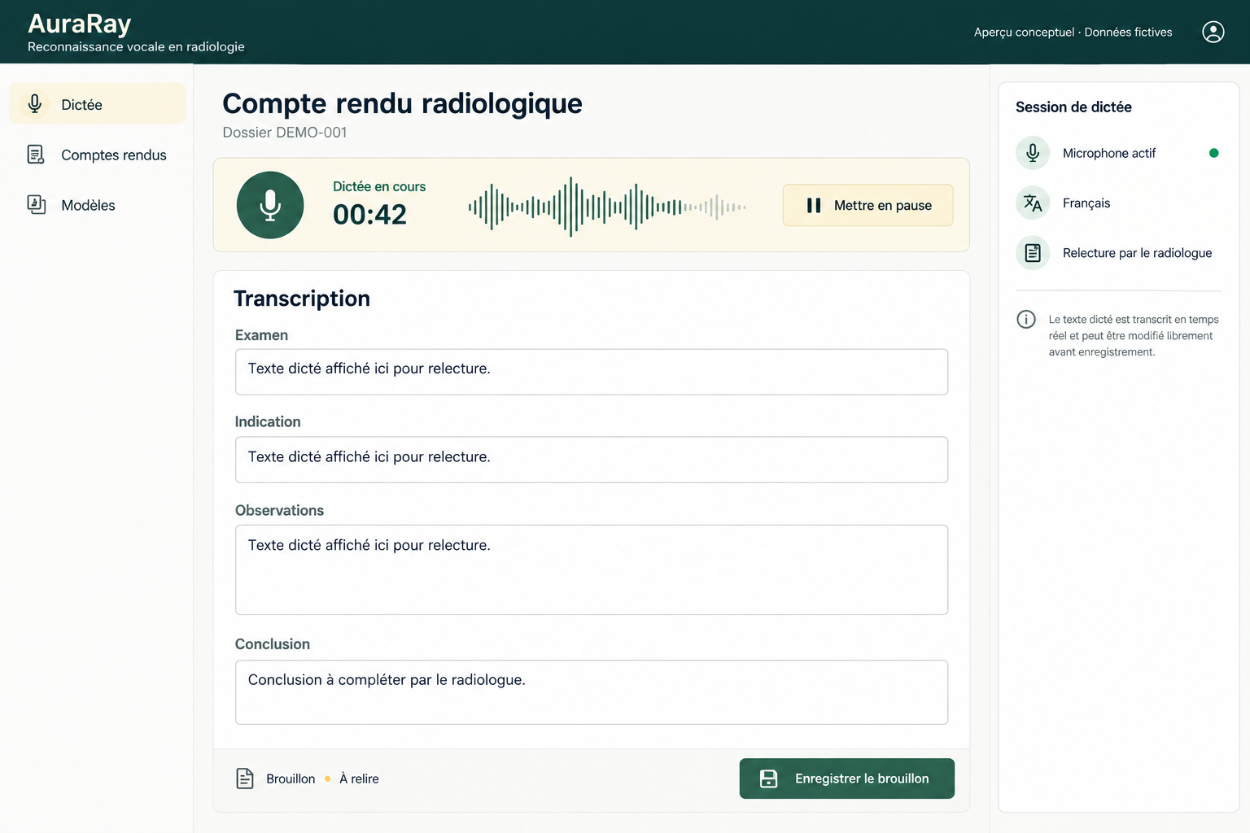Click the Microphone actif icon in session panel
Image resolution: width=1250 pixels, height=833 pixels.
click(1033, 153)
